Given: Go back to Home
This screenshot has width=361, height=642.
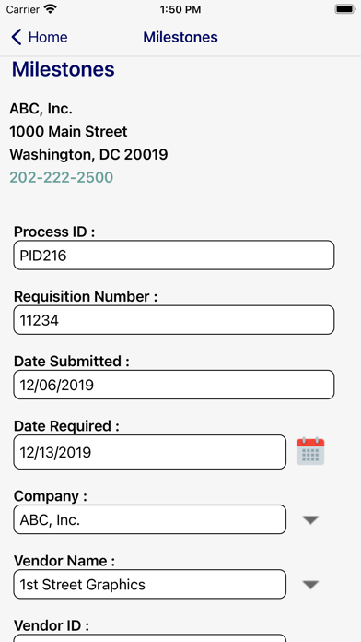Looking at the screenshot, I should tap(40, 37).
